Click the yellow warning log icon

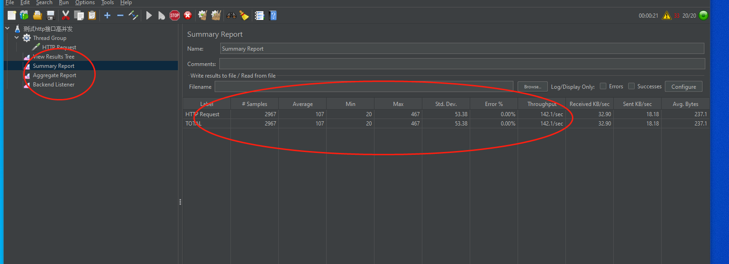[667, 15]
